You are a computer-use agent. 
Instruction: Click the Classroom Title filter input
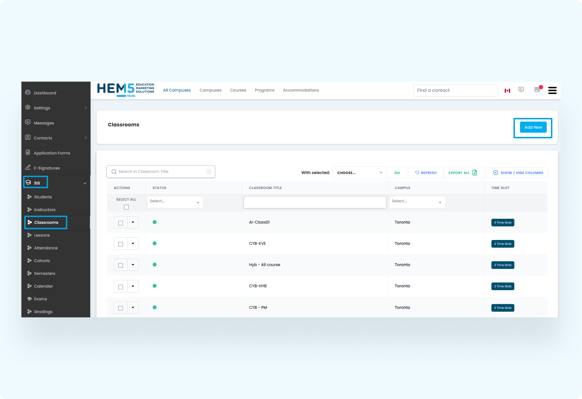pyautogui.click(x=315, y=202)
